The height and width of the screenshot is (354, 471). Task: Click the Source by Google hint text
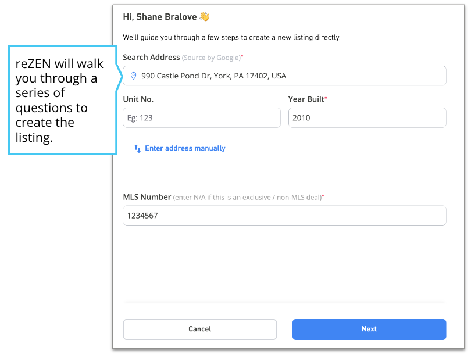211,58
